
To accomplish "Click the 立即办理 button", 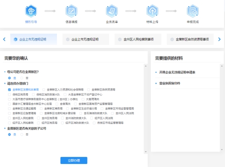I will [x=74, y=160].
